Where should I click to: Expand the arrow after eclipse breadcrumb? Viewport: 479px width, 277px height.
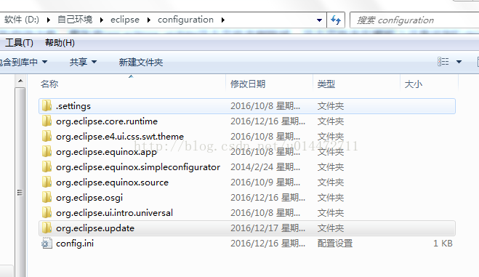coord(149,20)
